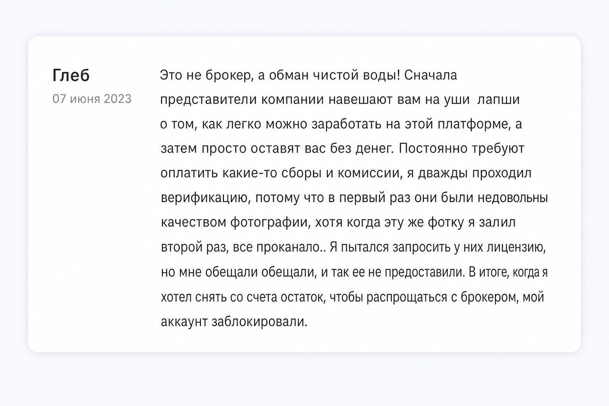This screenshot has width=609, height=406.
Task: Select the word верификацию in the review
Action: point(205,198)
